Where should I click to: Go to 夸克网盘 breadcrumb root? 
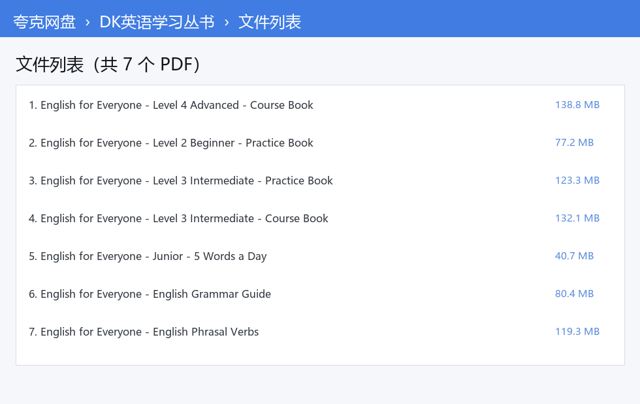[x=44, y=22]
